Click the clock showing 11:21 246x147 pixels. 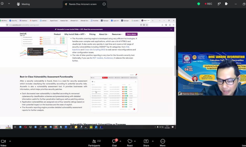(167, 127)
